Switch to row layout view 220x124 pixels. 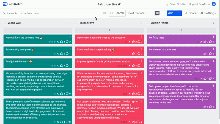[x=162, y=13]
